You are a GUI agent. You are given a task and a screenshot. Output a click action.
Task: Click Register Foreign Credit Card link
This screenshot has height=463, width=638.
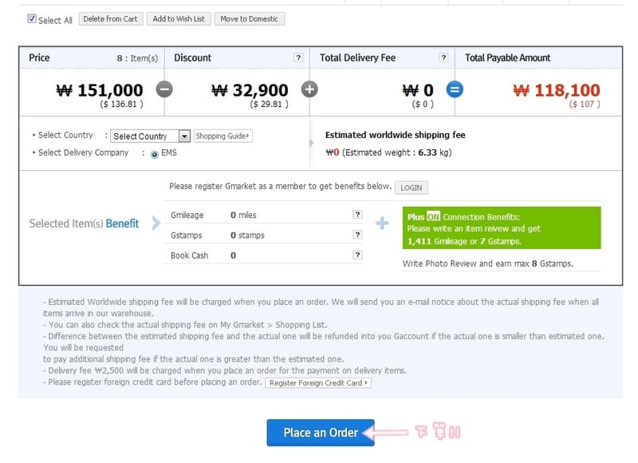coord(317,383)
